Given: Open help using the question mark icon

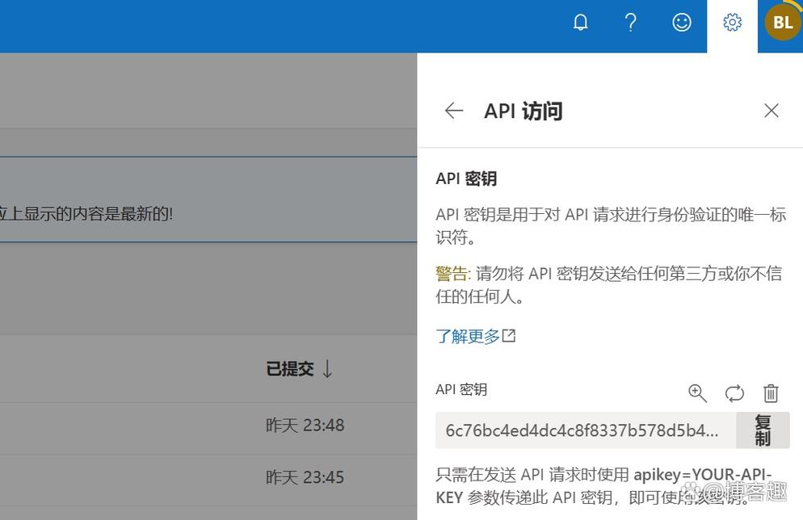Looking at the screenshot, I should coord(631,22).
